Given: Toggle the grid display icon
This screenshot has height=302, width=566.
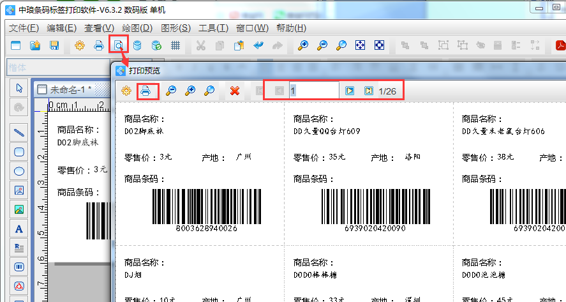Looking at the screenshot, I should point(175,45).
